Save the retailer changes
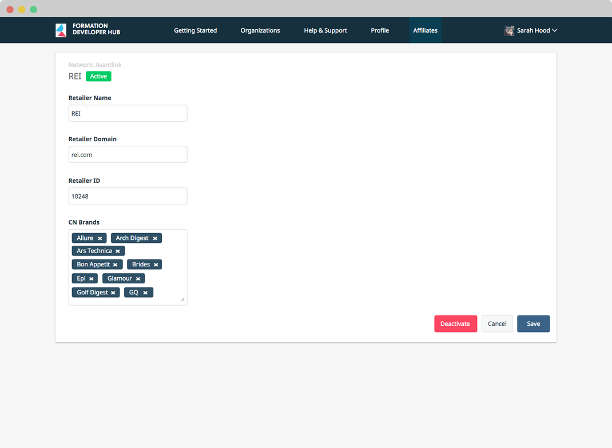This screenshot has height=448, width=612. point(534,323)
